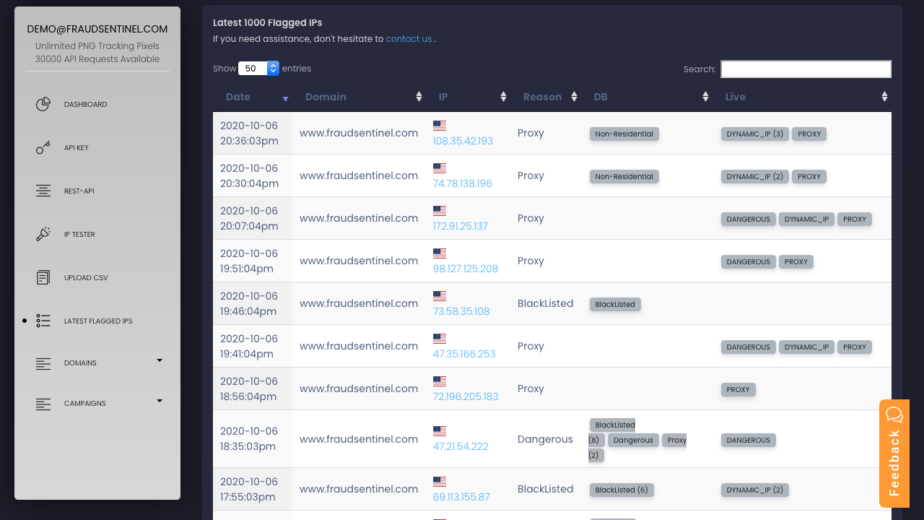This screenshot has height=520, width=924.
Task: Click DYNAMIC_IP (2) badge in 69.113.155.87 row
Action: [x=755, y=490]
